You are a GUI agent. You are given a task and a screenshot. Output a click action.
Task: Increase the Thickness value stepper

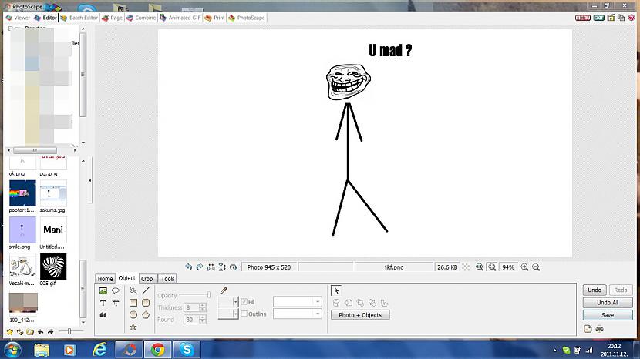point(203,305)
